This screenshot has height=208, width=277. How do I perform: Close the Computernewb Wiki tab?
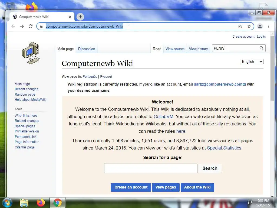pos(70,17)
